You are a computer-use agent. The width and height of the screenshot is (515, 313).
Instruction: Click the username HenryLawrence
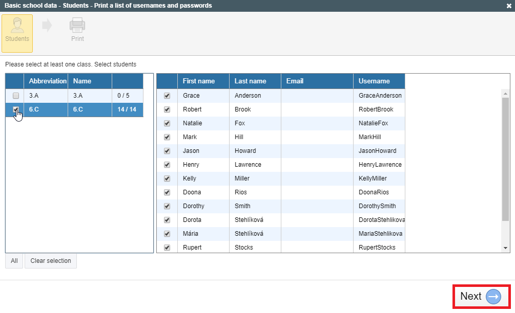pos(380,165)
